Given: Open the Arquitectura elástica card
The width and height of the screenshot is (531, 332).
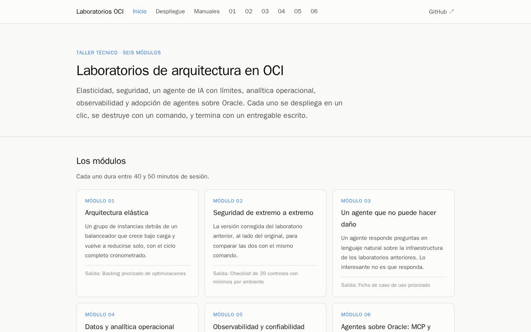Looking at the screenshot, I should pyautogui.click(x=137, y=243).
